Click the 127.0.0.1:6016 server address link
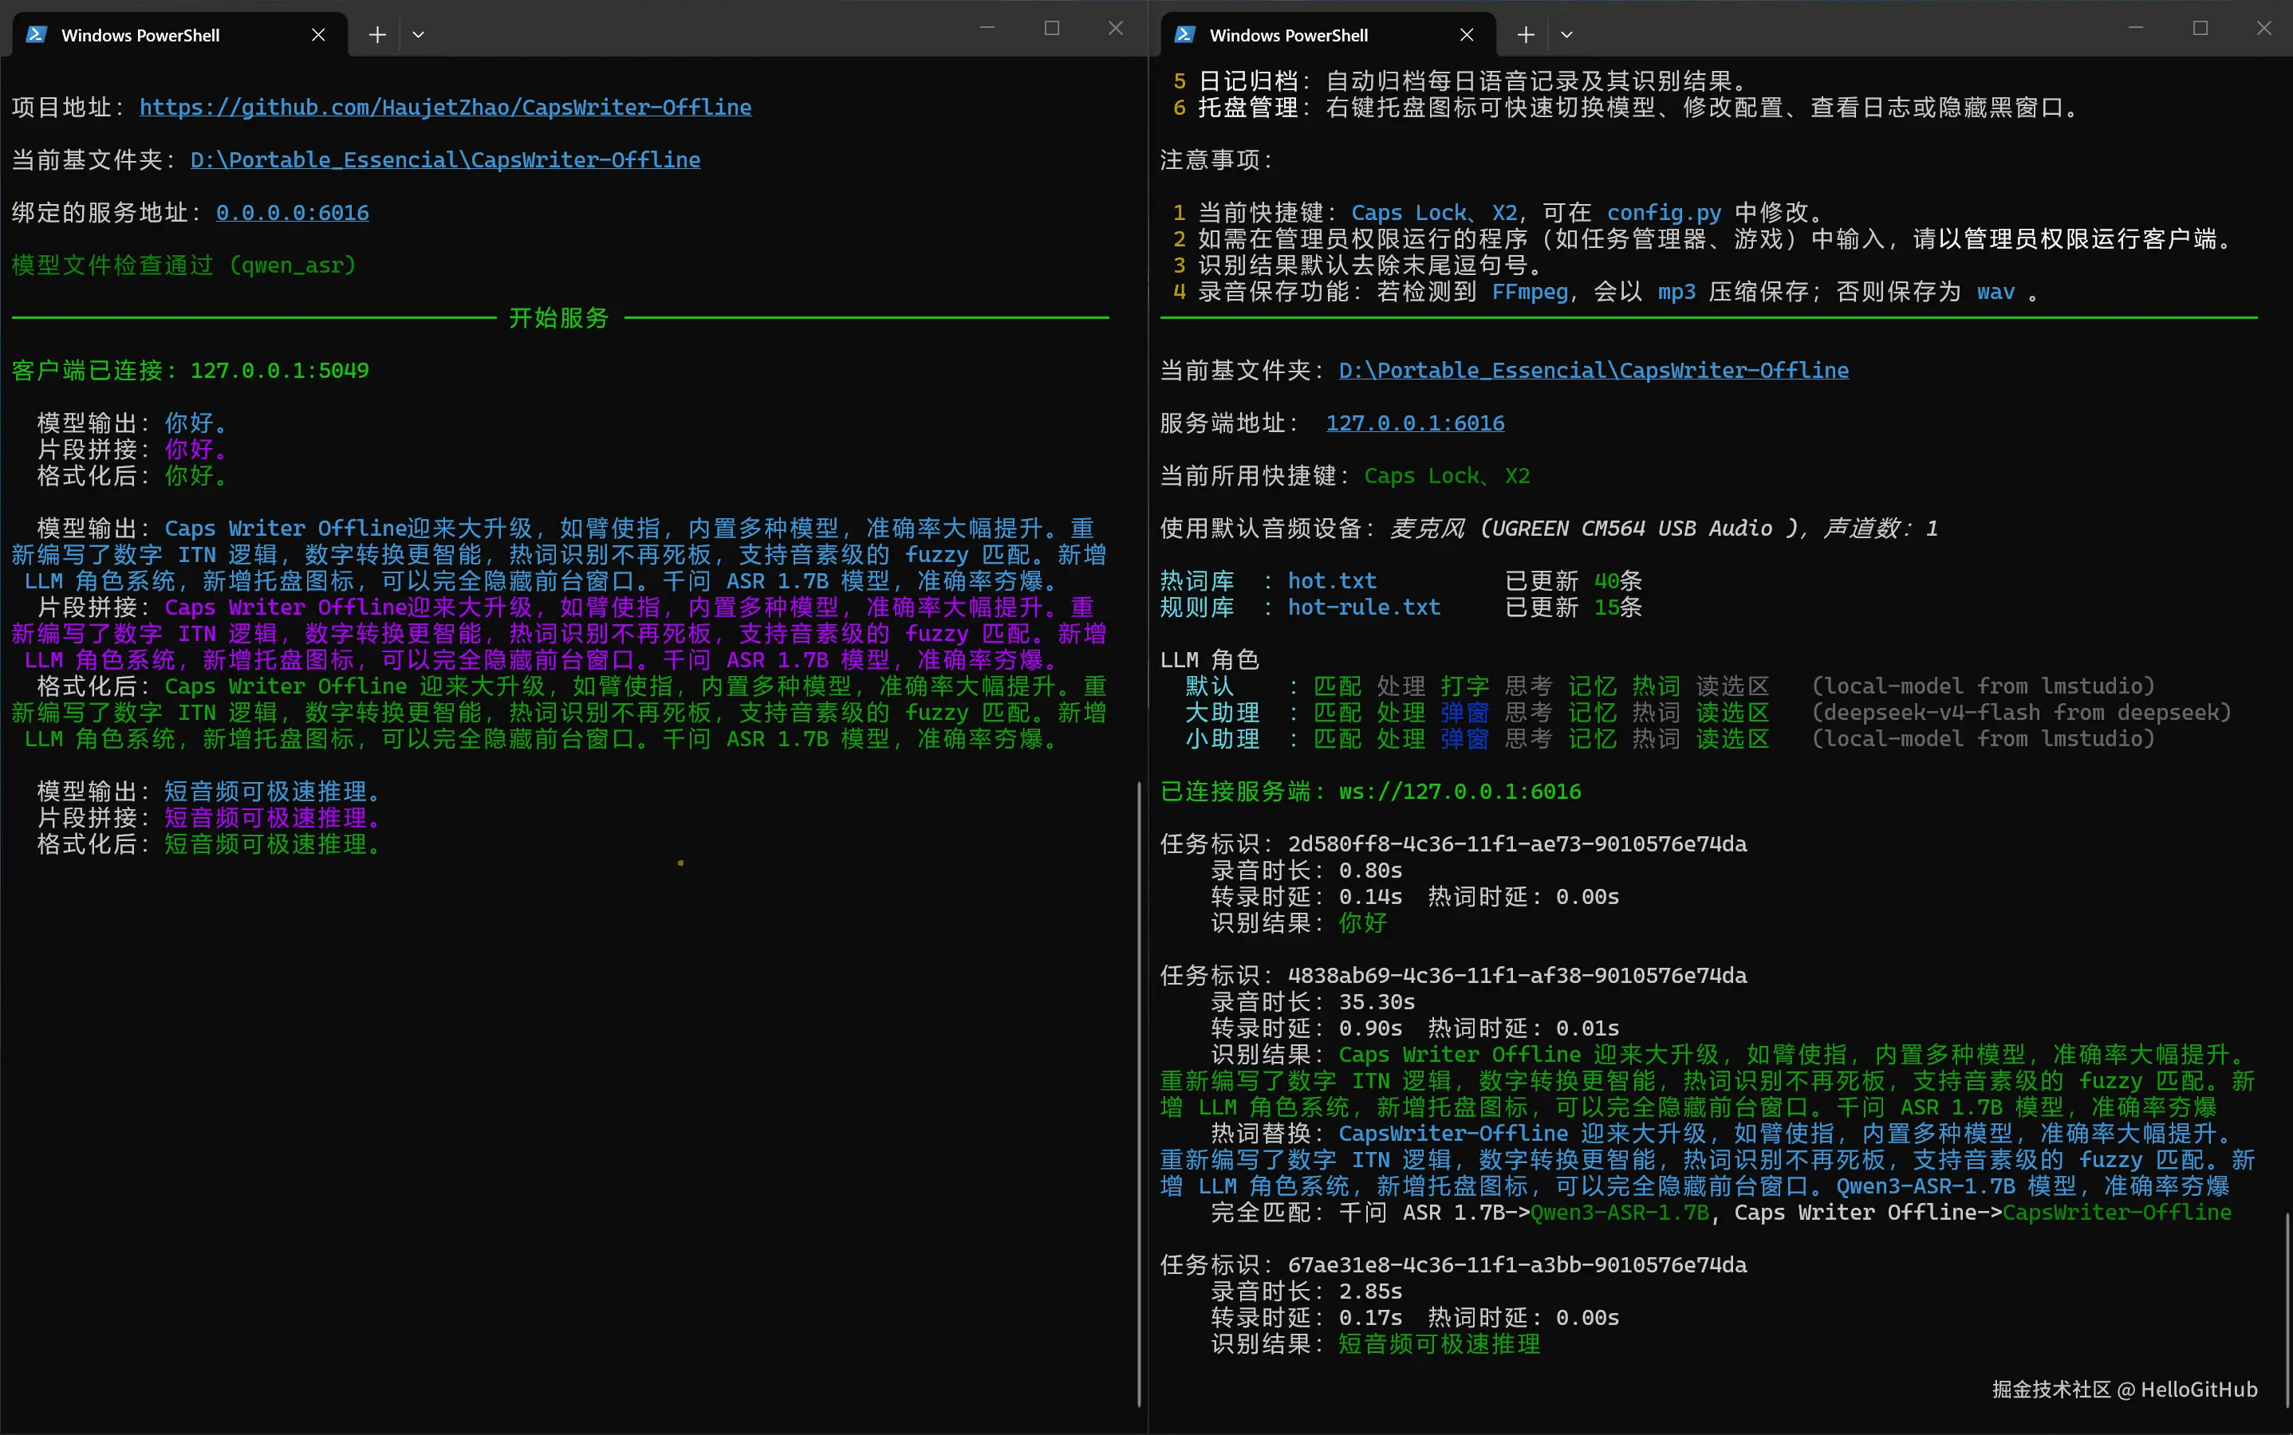This screenshot has width=2293, height=1435. 1415,423
